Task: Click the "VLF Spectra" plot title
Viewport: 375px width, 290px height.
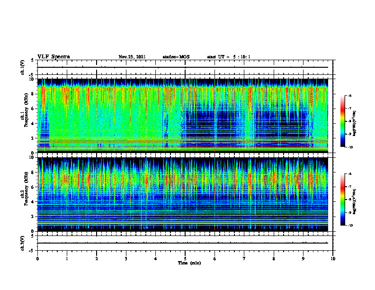Action: click(54, 57)
